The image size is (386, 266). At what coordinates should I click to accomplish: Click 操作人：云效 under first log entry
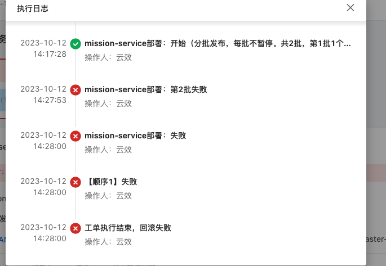[x=108, y=57]
